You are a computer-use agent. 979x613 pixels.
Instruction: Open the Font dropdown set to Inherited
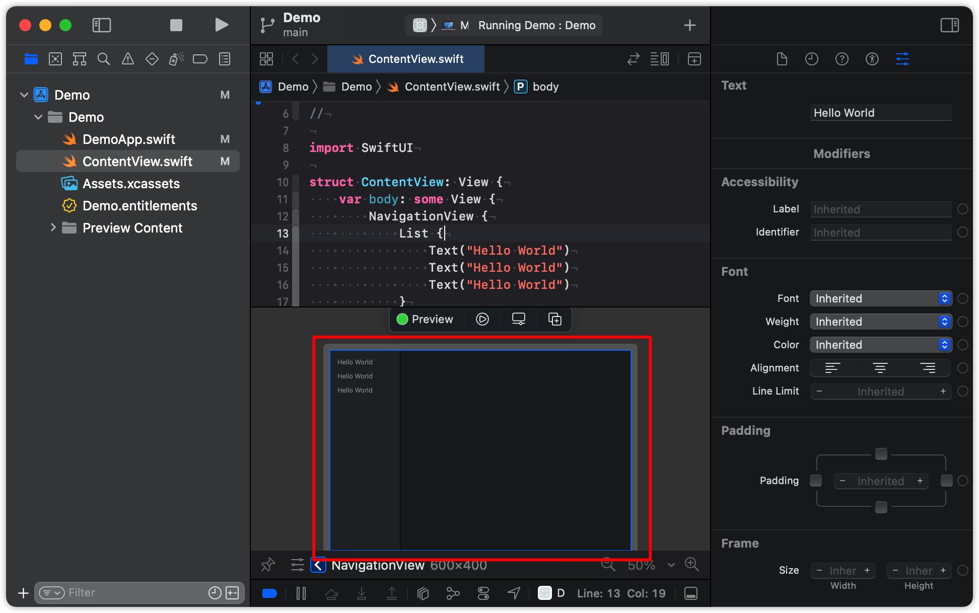click(880, 298)
